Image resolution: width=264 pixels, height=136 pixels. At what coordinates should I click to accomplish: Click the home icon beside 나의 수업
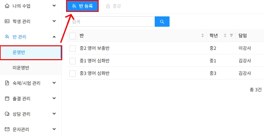[7, 6]
